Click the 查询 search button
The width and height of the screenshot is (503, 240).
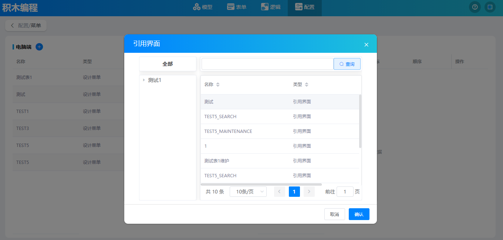click(x=347, y=64)
